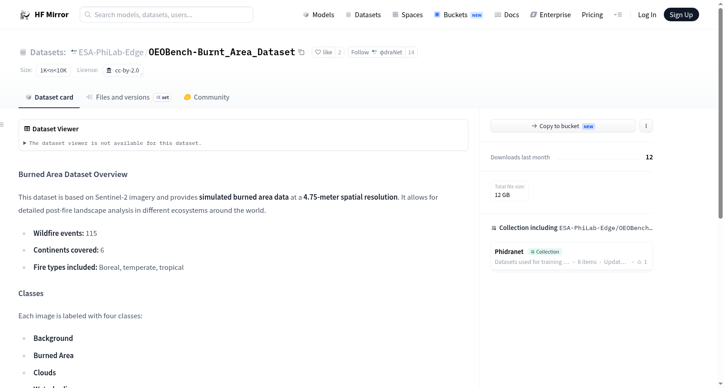This screenshot has width=724, height=388.
Task: Click the 1K<n<10K size tag
Action: click(53, 70)
